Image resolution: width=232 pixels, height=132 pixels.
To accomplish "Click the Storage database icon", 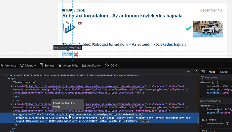I will pyautogui.click(x=41, y=65).
